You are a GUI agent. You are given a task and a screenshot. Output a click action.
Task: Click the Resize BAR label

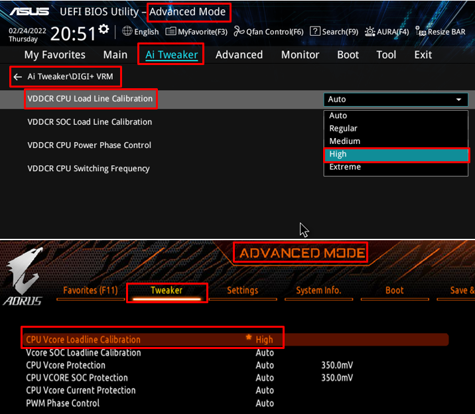click(x=446, y=32)
